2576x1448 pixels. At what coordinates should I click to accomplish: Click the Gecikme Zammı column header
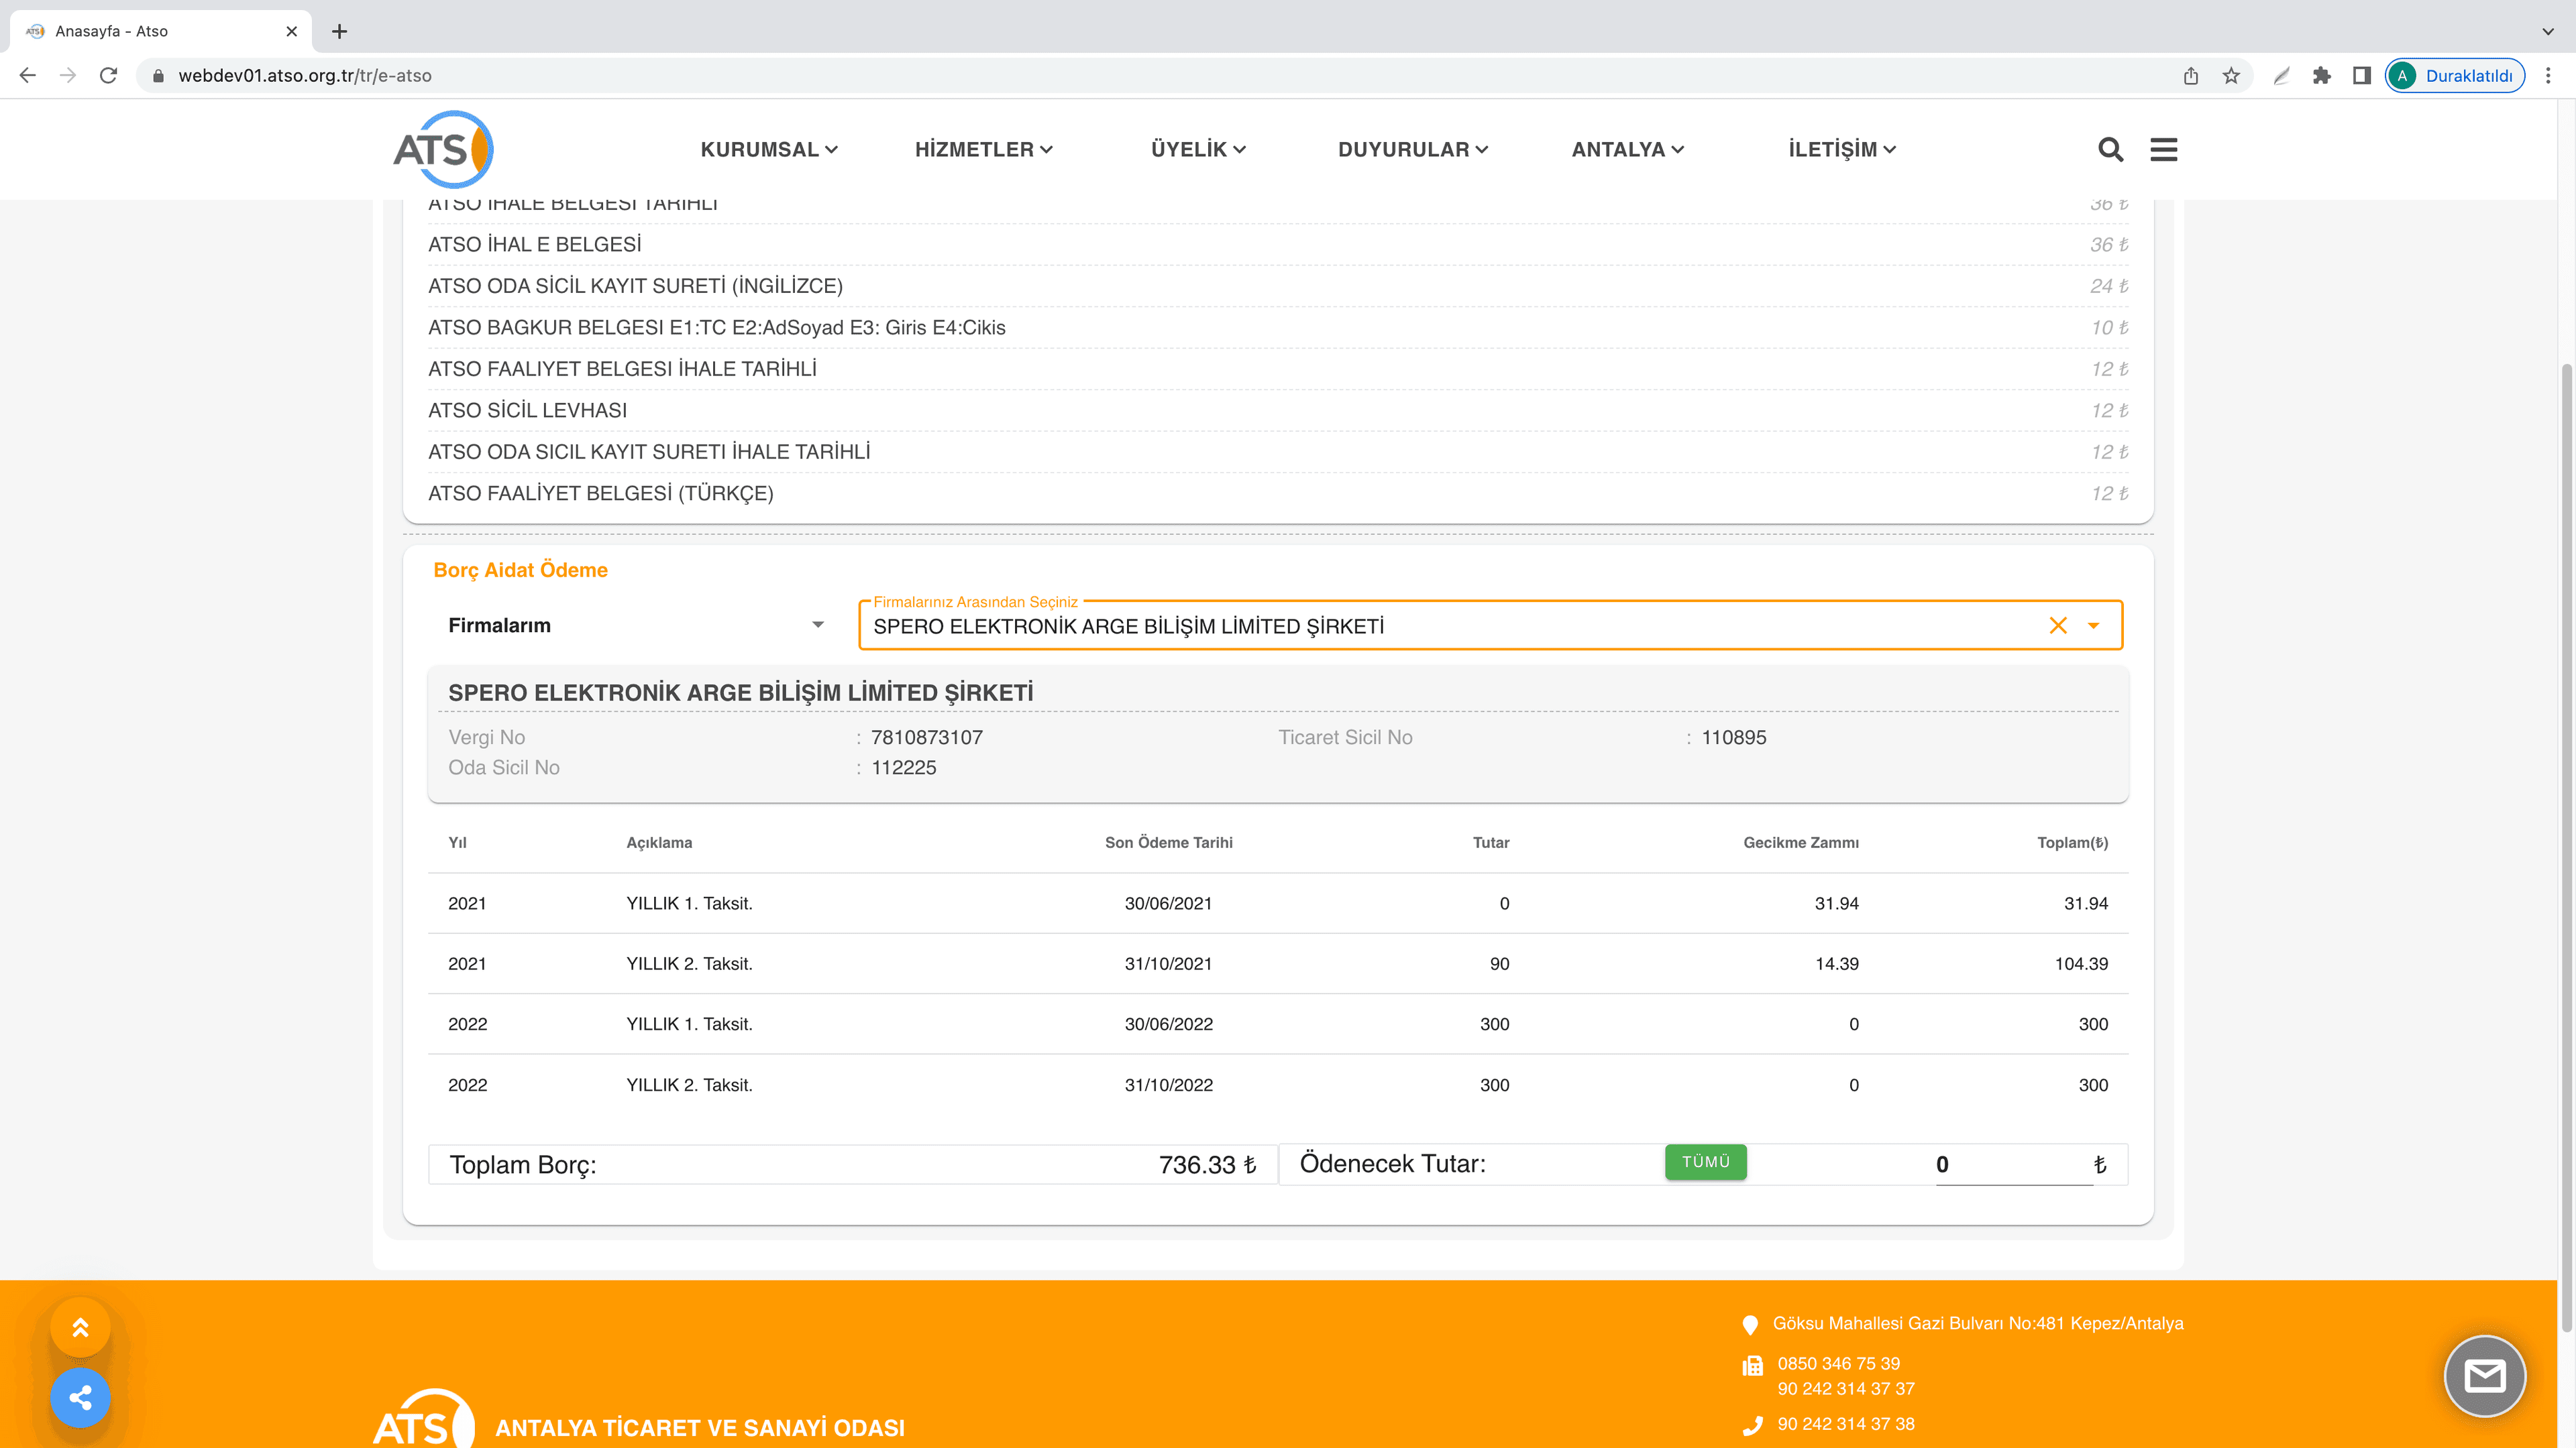1801,843
